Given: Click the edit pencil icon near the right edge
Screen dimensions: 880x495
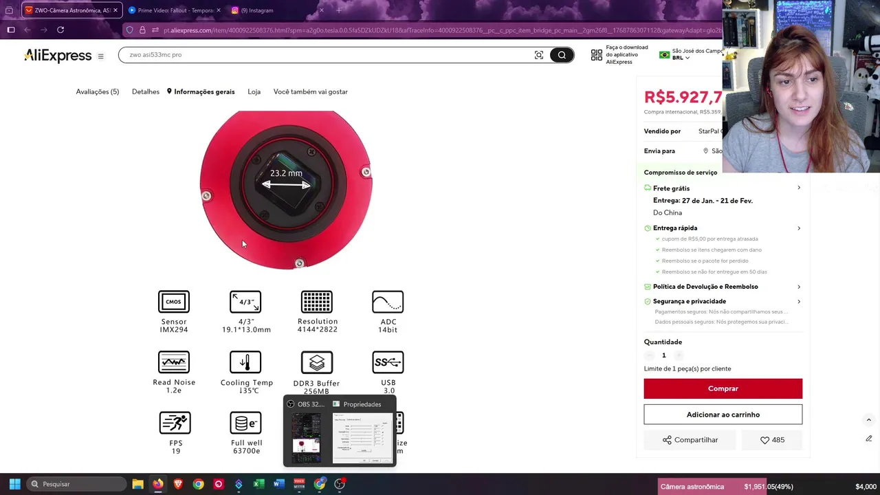Looking at the screenshot, I should coord(868,439).
